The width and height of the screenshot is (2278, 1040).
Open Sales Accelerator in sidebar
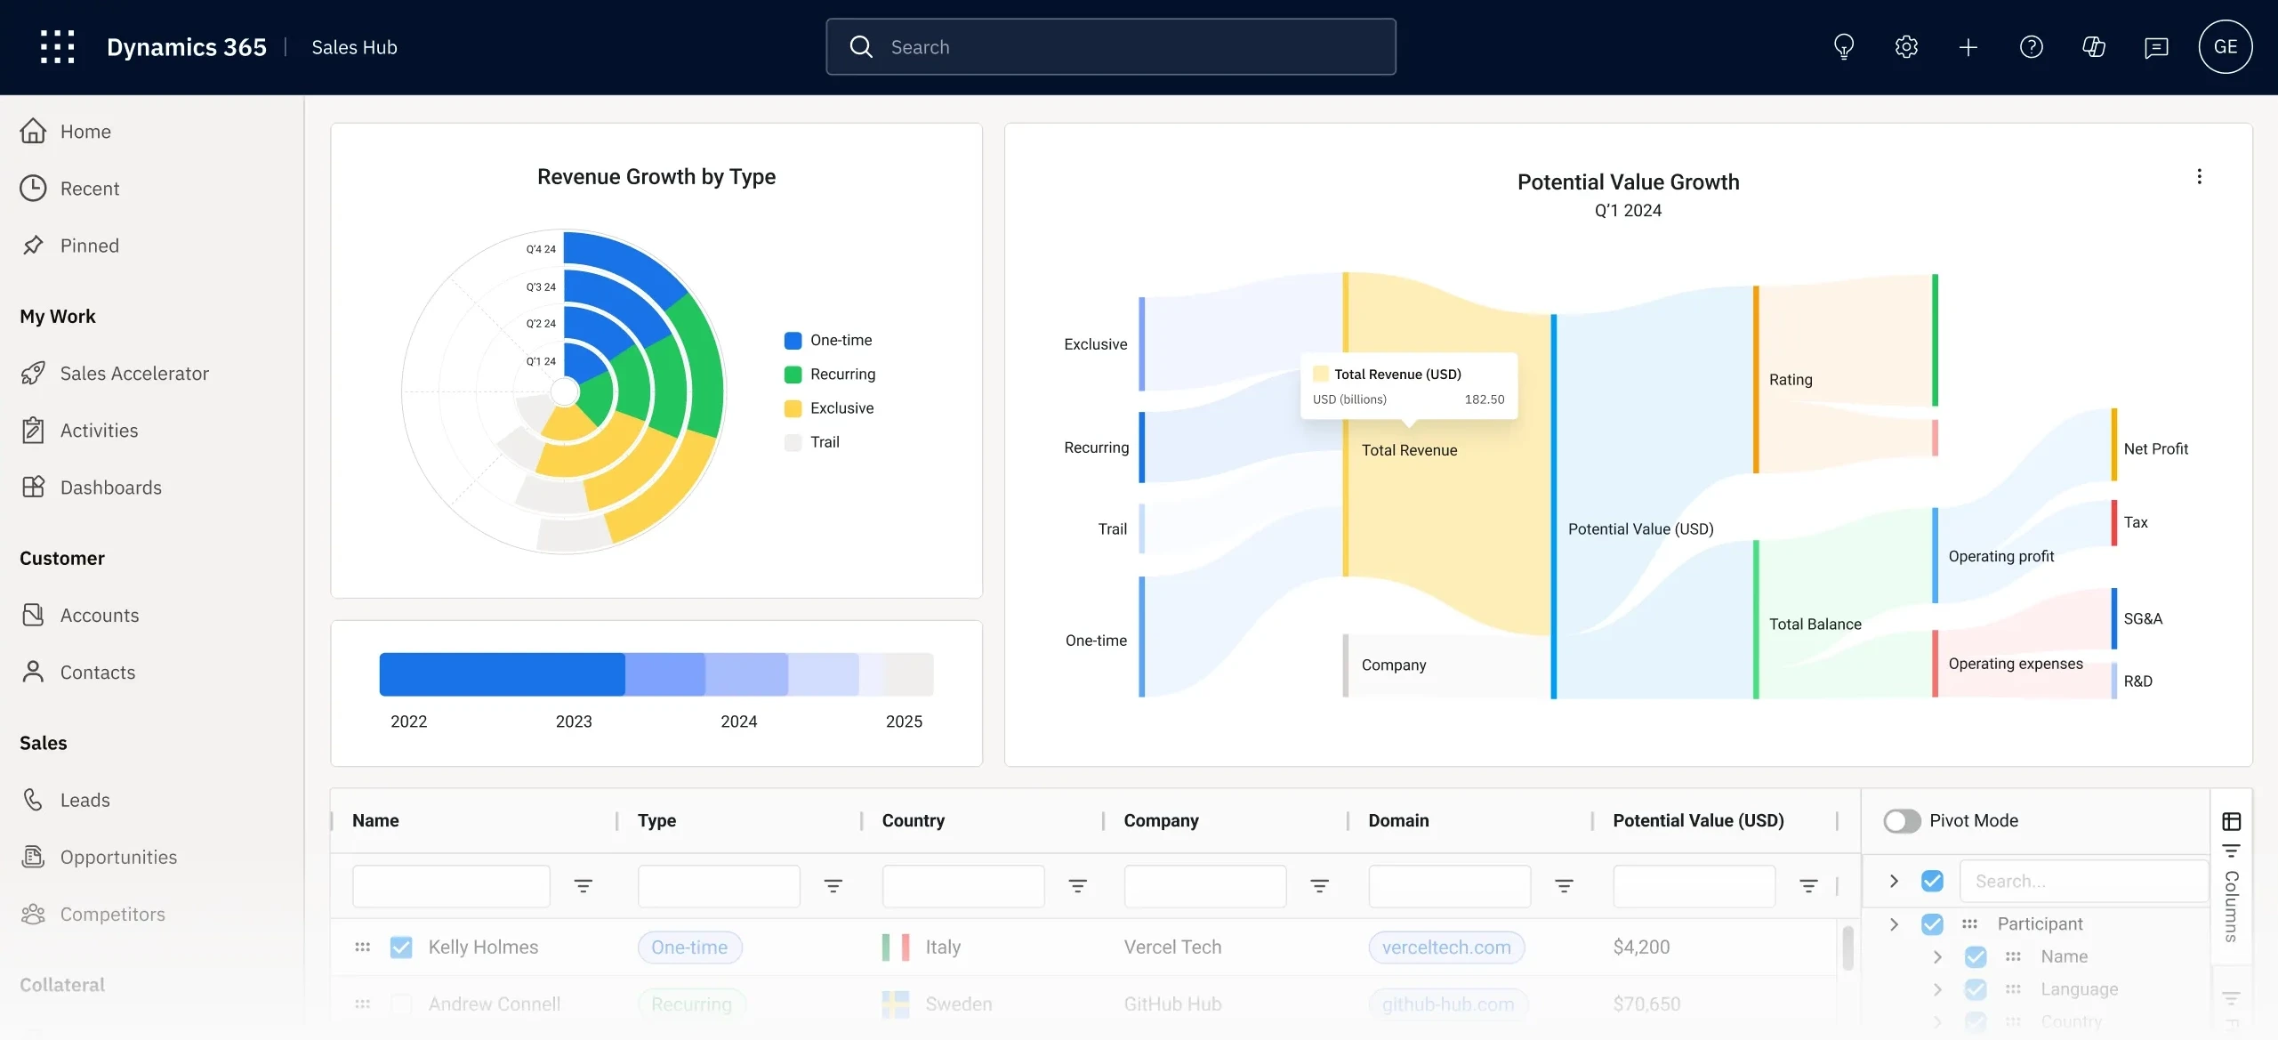133,374
